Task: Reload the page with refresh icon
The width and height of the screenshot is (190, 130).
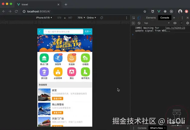Action: (x=16, y=12)
